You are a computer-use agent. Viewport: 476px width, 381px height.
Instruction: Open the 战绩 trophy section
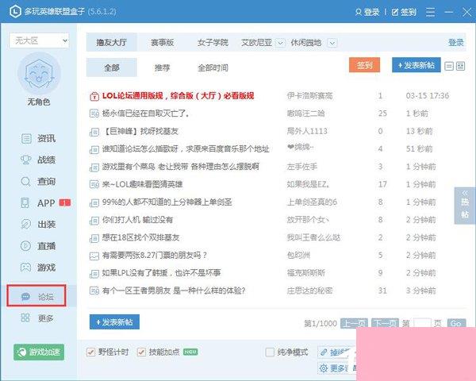[38, 160]
